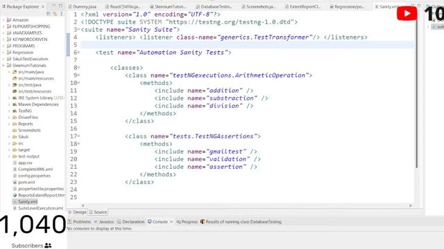Switch to the Regression/pom editor tab
This screenshot has height=249, width=444.
tap(347, 6)
